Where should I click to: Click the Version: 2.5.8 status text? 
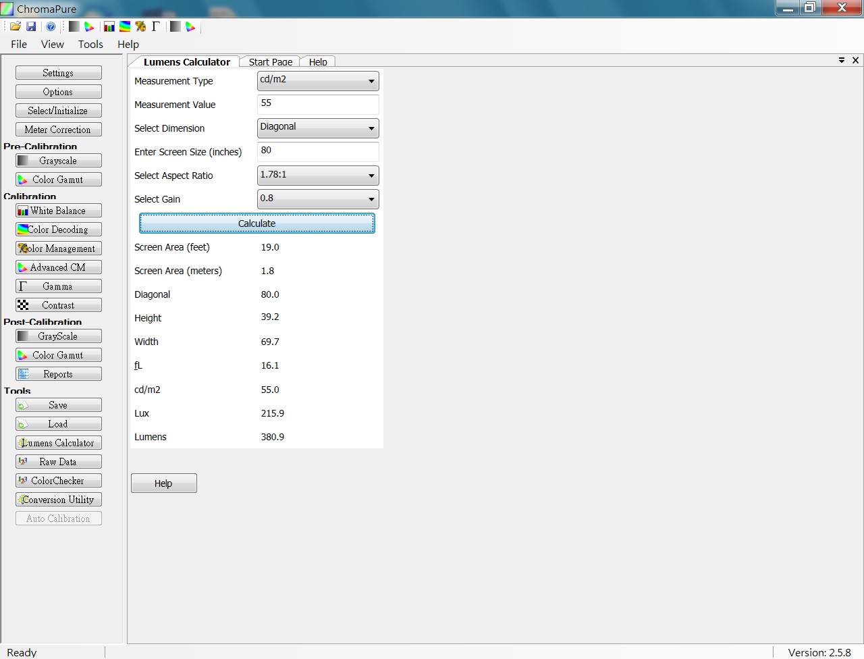click(819, 652)
